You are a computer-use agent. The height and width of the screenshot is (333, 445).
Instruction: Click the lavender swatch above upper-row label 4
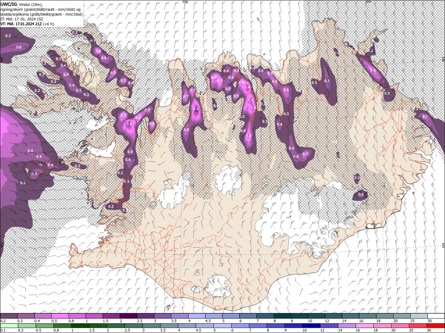click(197, 316)
